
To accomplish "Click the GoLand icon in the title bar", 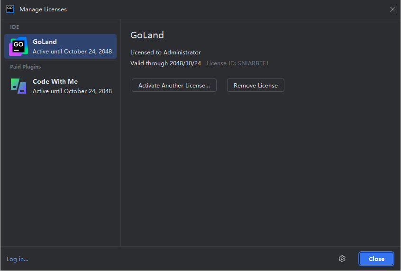I will point(10,9).
